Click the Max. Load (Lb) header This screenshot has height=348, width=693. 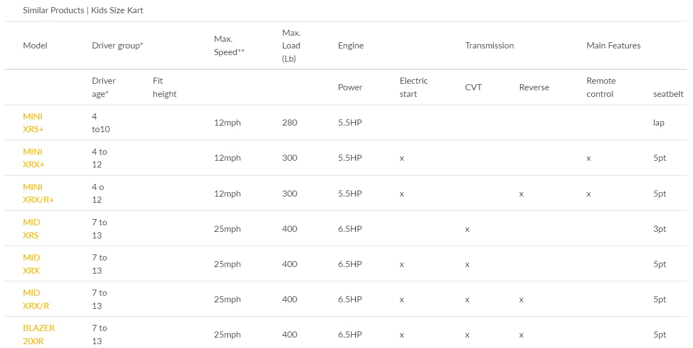(x=291, y=46)
